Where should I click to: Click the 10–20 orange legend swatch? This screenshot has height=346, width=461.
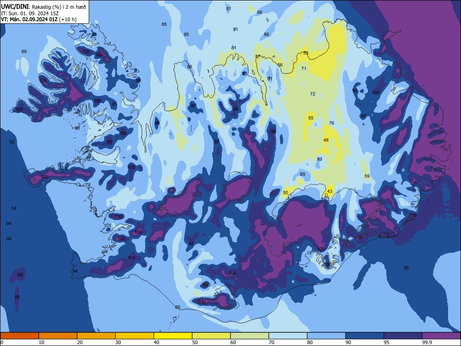[58, 336]
